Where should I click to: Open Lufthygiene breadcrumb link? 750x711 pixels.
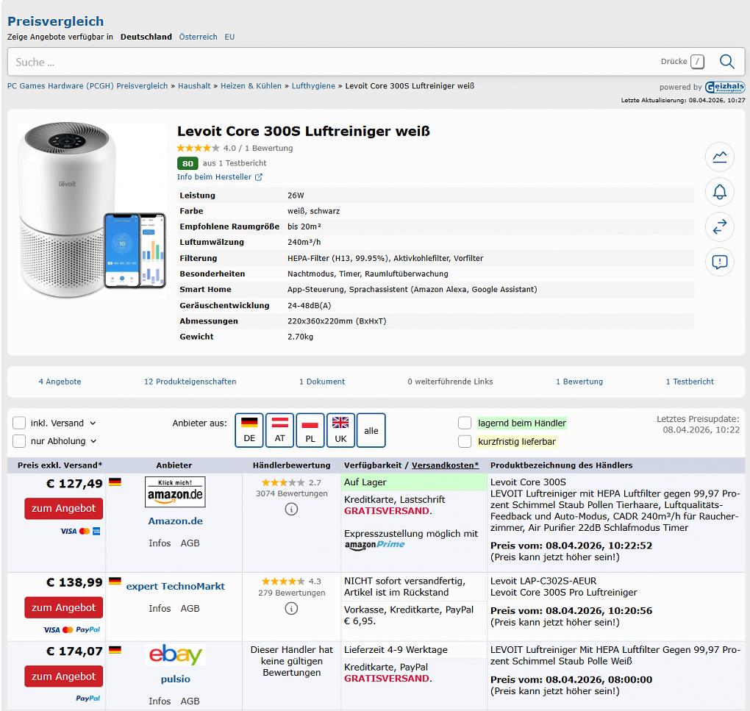point(313,86)
